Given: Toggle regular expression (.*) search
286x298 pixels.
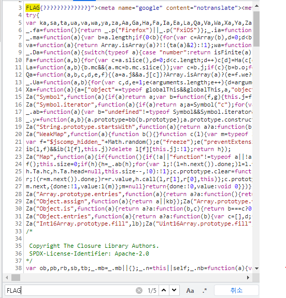Looking at the screenshot, I should 205,290.
